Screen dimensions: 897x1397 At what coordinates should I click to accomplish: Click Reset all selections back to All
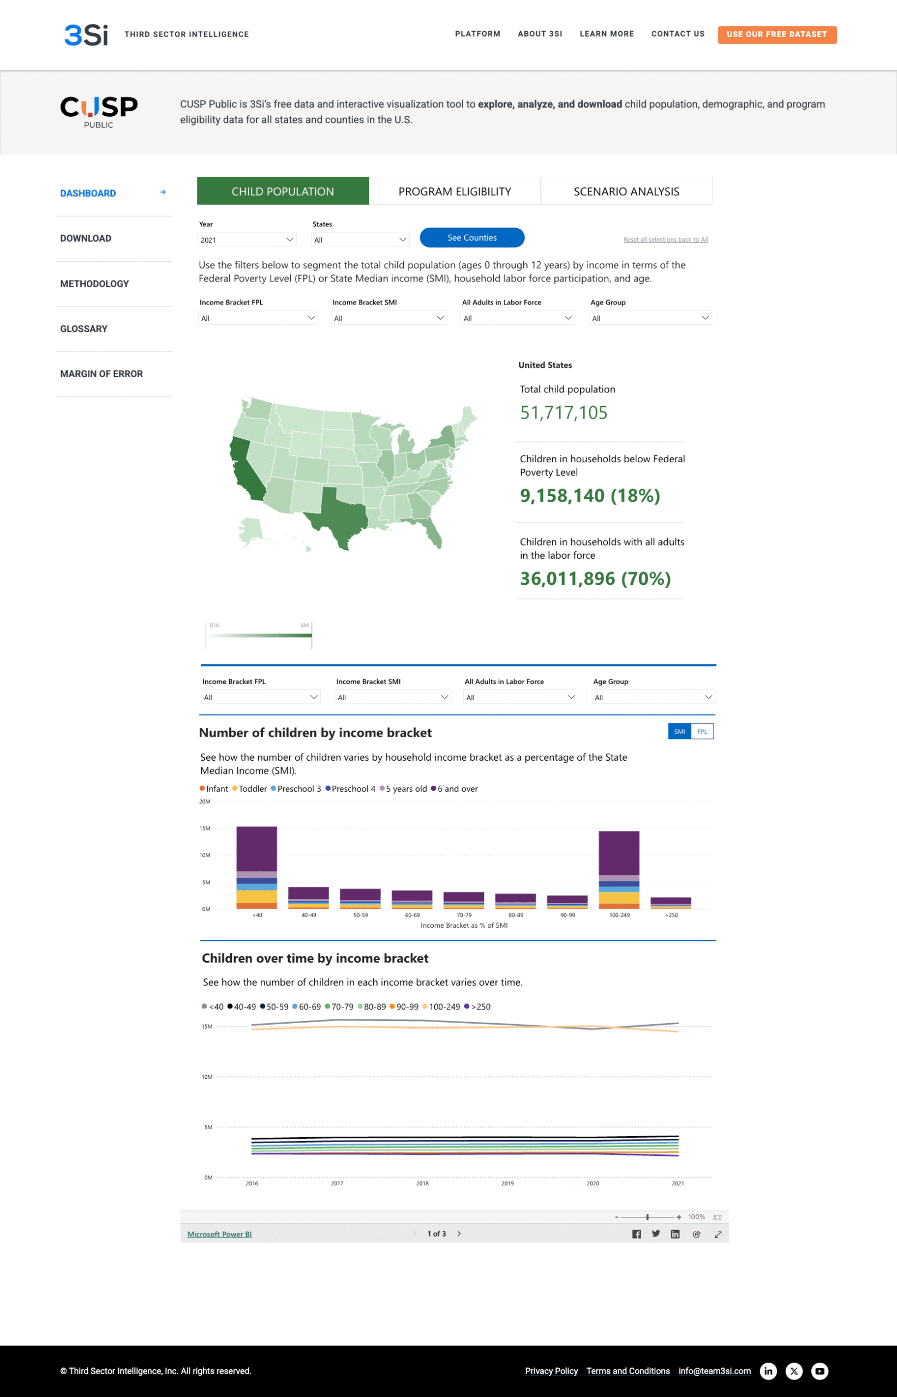point(665,240)
